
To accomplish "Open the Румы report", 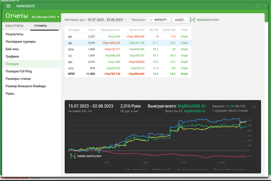I will pos(32,94).
